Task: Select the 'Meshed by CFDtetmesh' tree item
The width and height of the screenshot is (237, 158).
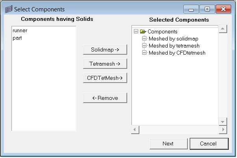Action: point(177,53)
